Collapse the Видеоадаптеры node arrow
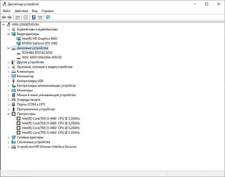 point(8,34)
